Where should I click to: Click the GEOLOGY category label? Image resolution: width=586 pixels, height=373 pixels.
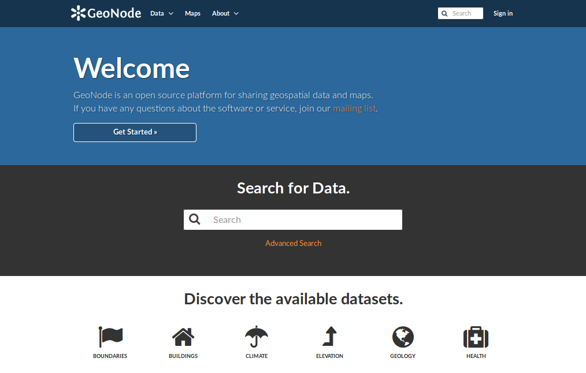click(403, 356)
